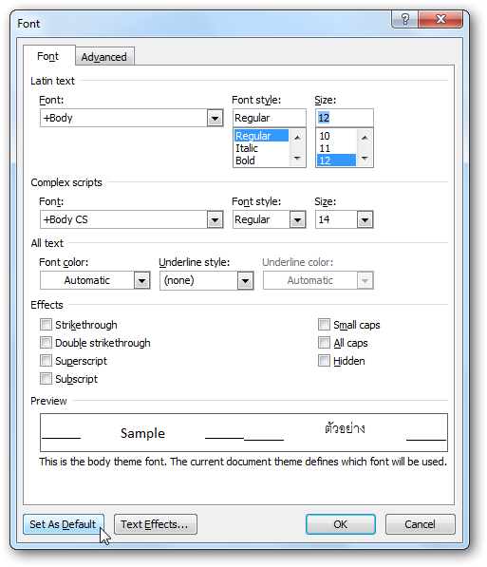The image size is (487, 567).
Task: Enable the Superscript effect checkbox
Action: (46, 361)
